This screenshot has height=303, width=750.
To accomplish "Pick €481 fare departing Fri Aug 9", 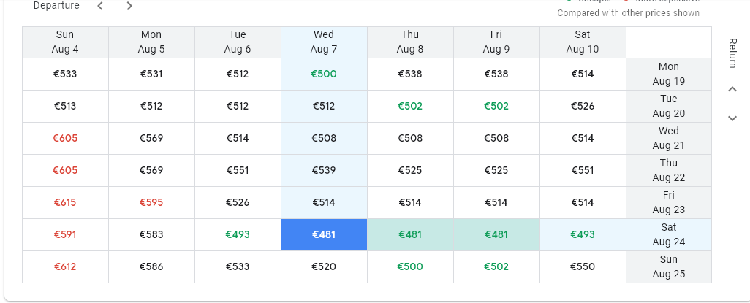I will [496, 234].
